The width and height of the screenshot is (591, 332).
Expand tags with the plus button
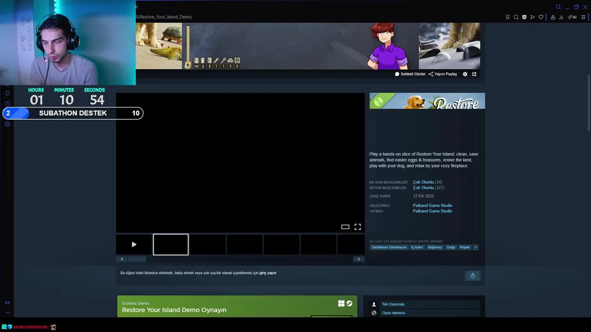476,247
